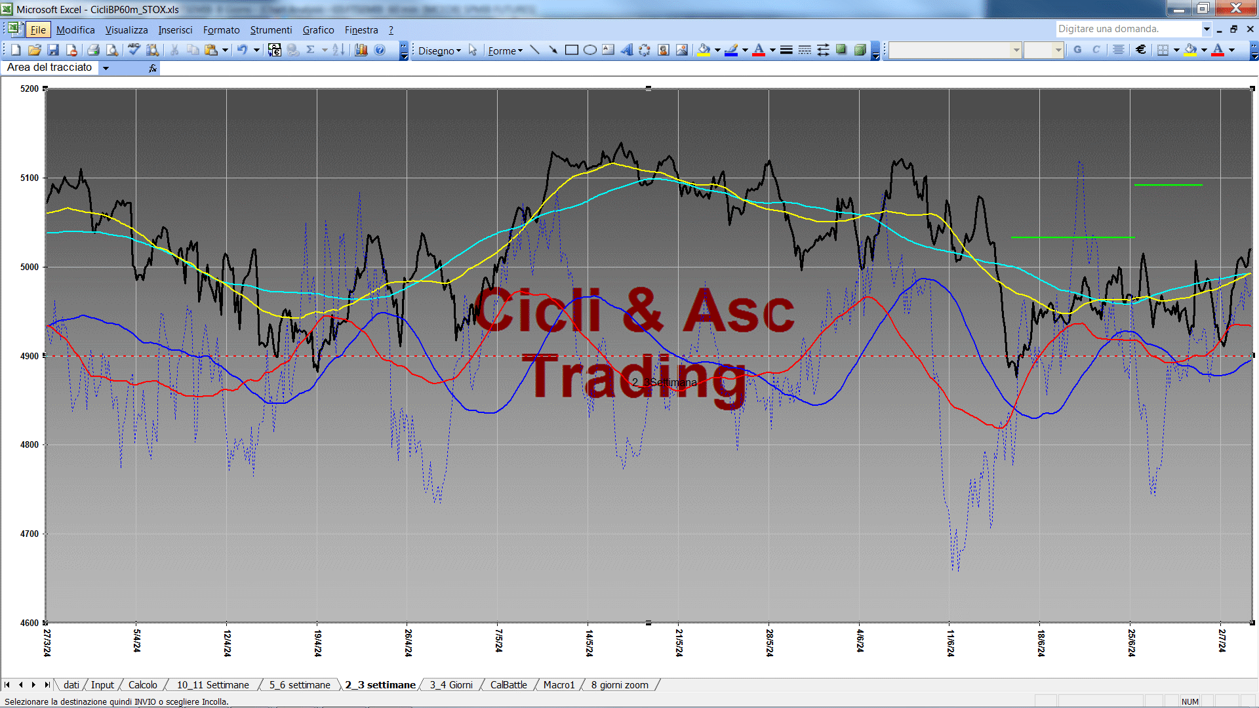The height and width of the screenshot is (708, 1259).
Task: Apply Euro currency style
Action: click(1141, 50)
